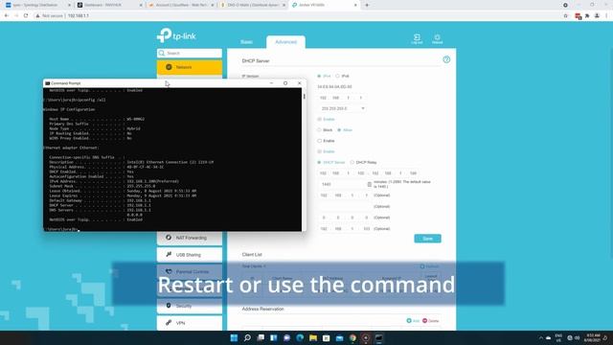Image resolution: width=613 pixels, height=345 pixels.
Task: Click the Refresh link in Client List
Action: click(x=429, y=266)
